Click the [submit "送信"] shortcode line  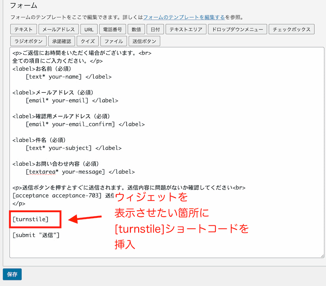[x=36, y=235]
